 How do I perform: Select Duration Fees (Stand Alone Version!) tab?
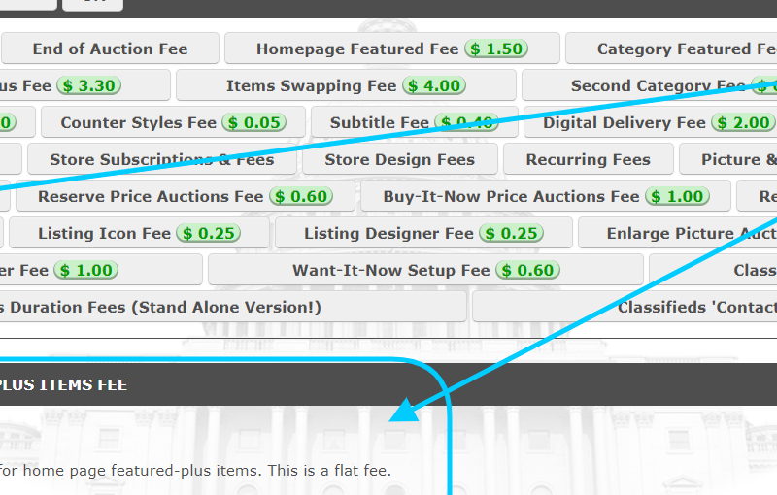pyautogui.click(x=233, y=307)
